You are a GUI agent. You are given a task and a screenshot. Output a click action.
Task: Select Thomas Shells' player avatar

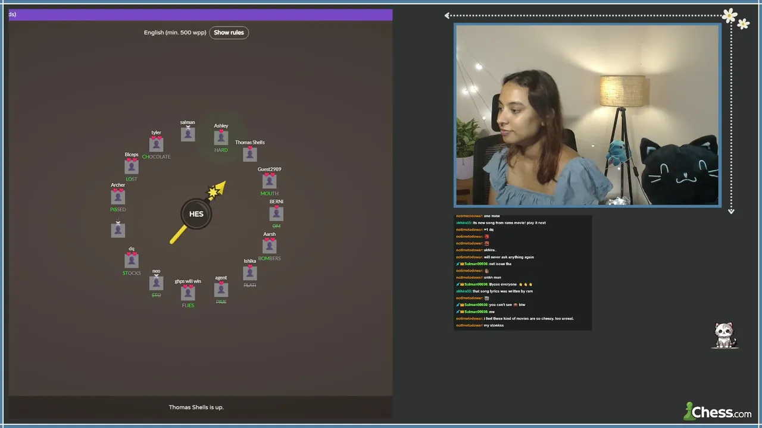249,154
